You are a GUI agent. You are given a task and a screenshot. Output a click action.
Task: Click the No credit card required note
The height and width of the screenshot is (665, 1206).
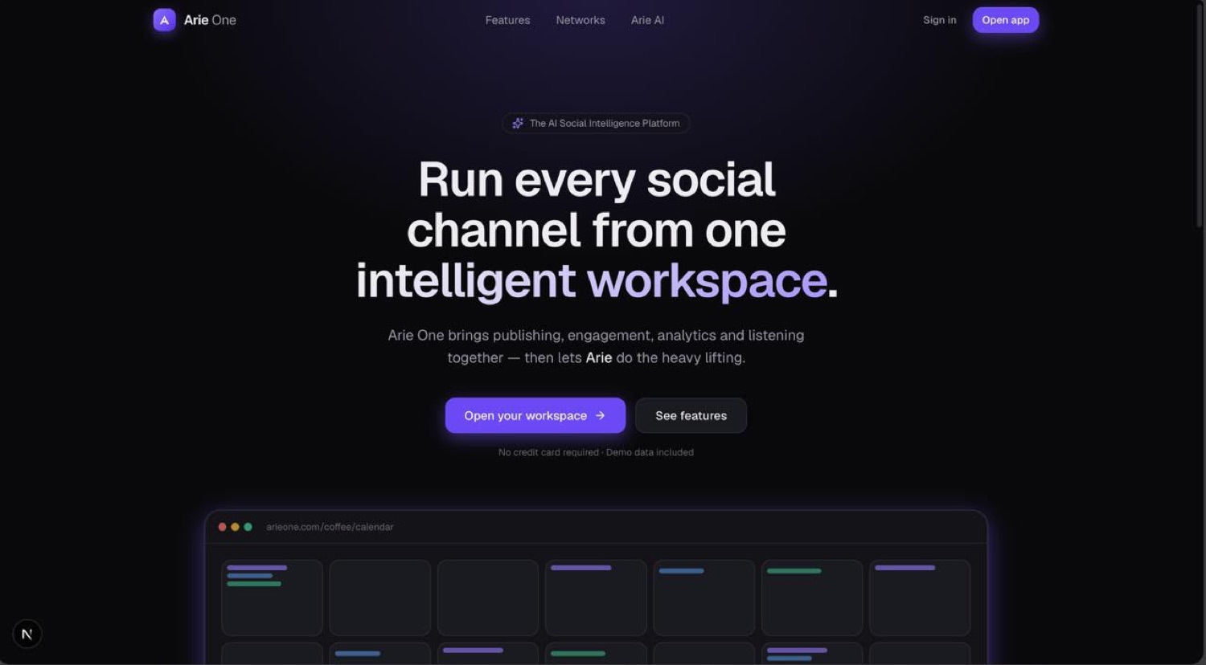(x=596, y=452)
